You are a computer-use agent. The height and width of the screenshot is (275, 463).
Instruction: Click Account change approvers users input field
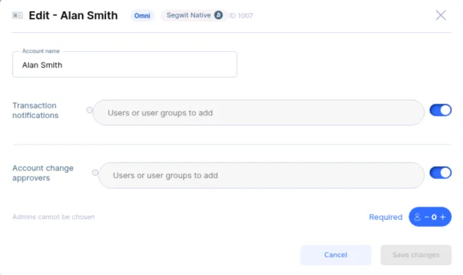coord(261,175)
